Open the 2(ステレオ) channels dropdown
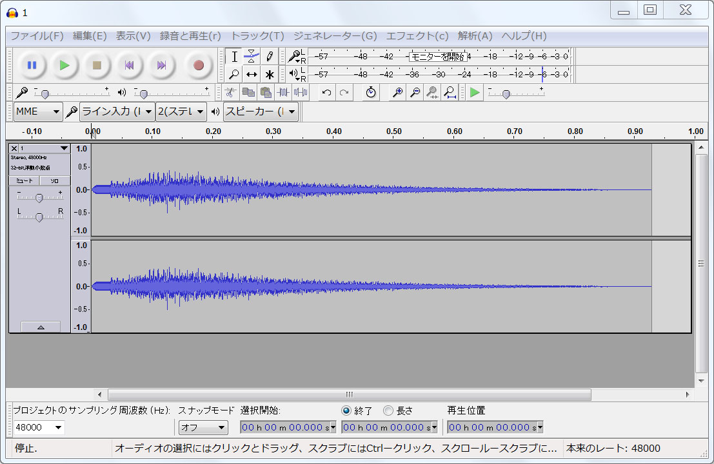 pyautogui.click(x=181, y=111)
